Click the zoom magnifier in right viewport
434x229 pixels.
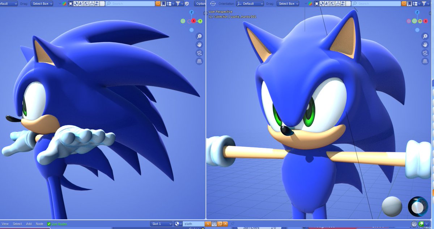tap(426, 36)
